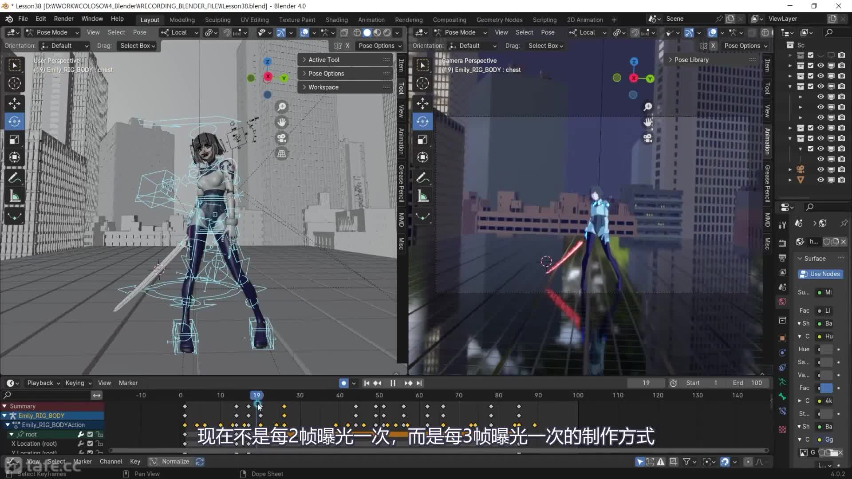Toggle camera view icon in left viewport
852x479 pixels.
pyautogui.click(x=281, y=138)
